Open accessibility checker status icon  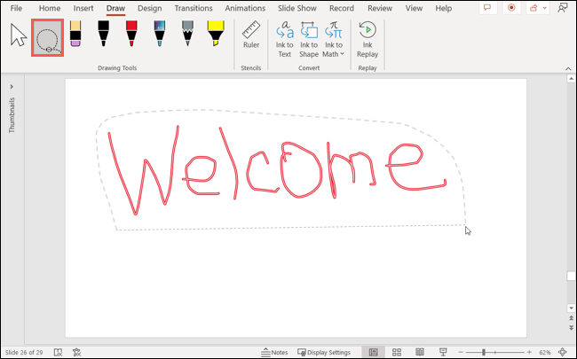pyautogui.click(x=76, y=352)
